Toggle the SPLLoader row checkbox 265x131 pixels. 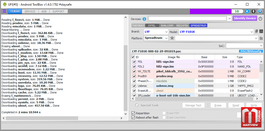(x=134, y=95)
